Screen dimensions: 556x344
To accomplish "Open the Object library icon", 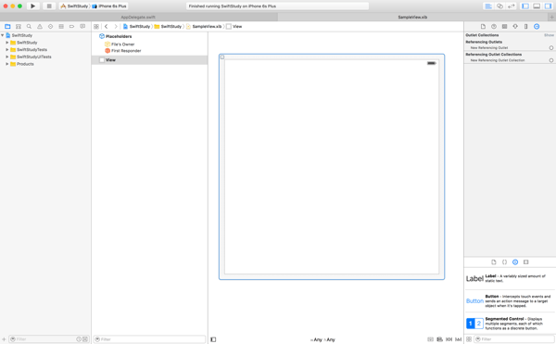I will coord(515,262).
